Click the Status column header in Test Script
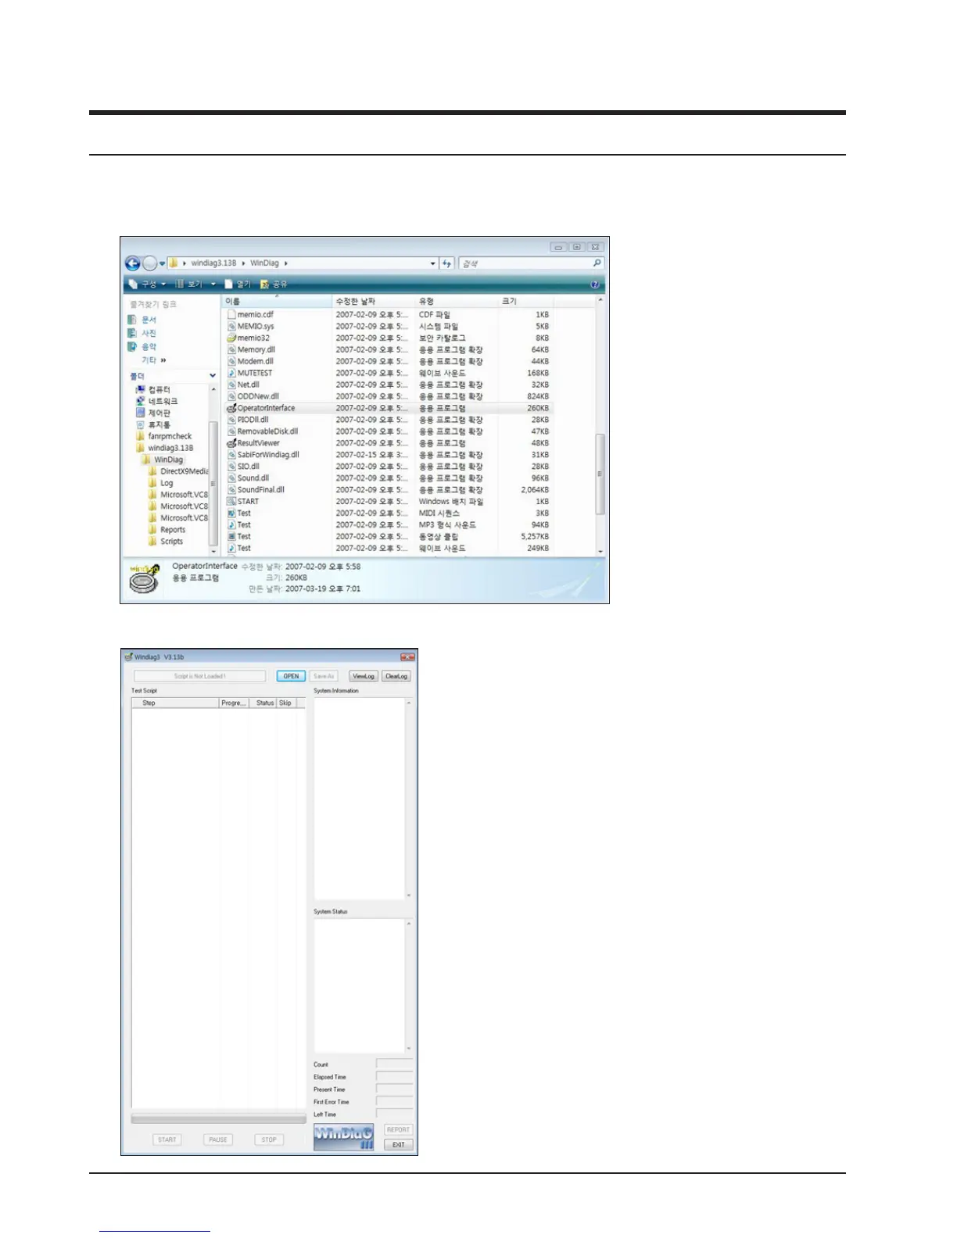Screen dimensions: 957x1238 coord(264,703)
